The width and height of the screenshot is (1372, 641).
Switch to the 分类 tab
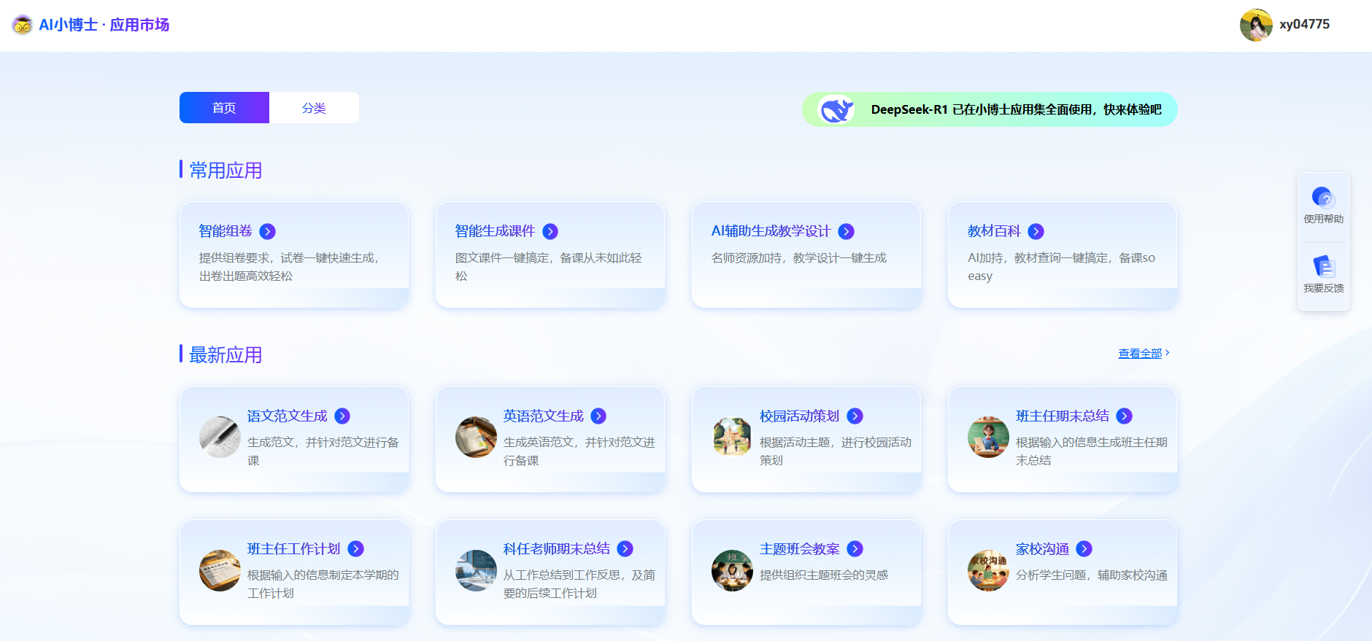click(x=314, y=108)
